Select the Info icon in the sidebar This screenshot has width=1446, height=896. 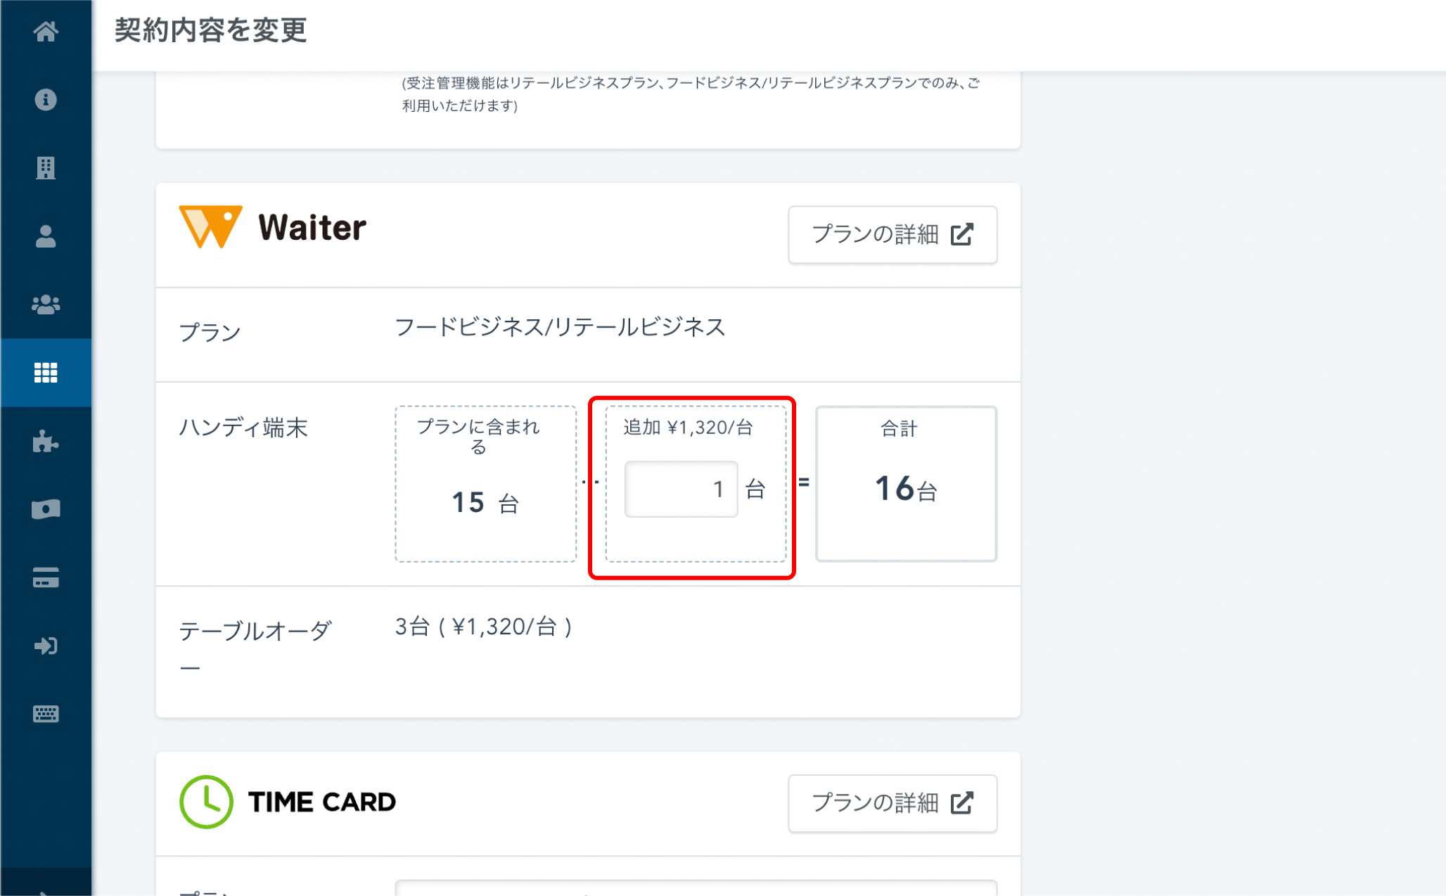click(46, 101)
